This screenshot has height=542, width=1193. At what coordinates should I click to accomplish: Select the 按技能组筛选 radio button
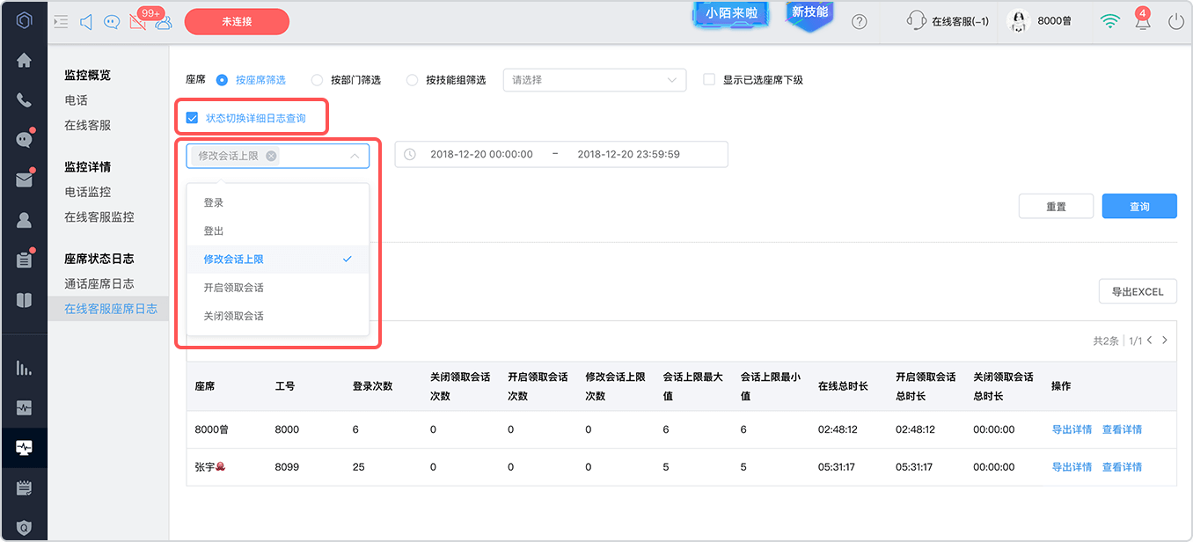click(412, 80)
